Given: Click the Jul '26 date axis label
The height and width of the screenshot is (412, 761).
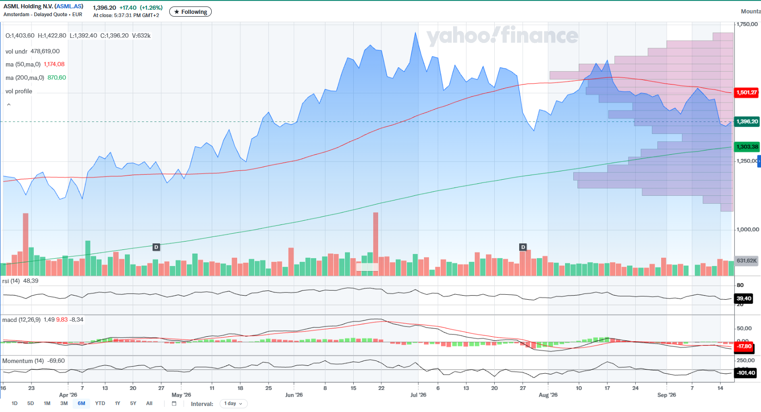Looking at the screenshot, I should coord(418,395).
